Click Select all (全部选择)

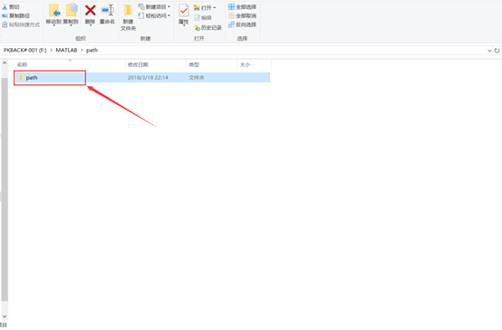click(x=242, y=6)
